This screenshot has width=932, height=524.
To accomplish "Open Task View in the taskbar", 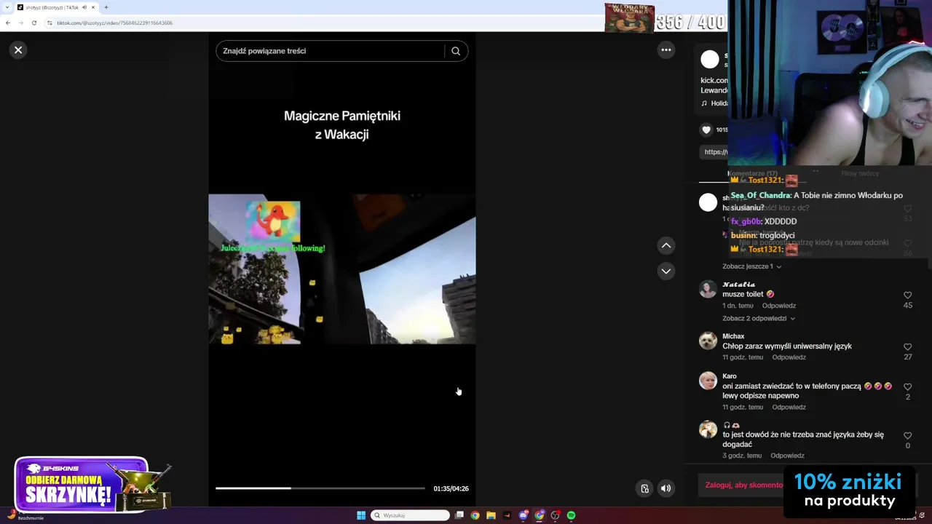I will 459,515.
